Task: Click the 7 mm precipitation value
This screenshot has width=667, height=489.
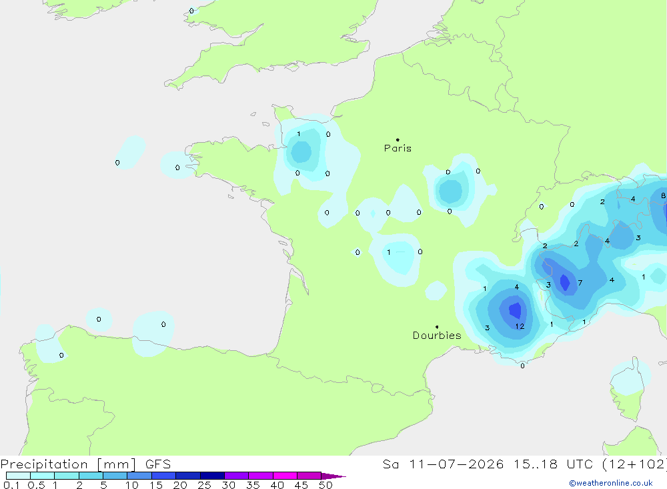Action: [580, 283]
